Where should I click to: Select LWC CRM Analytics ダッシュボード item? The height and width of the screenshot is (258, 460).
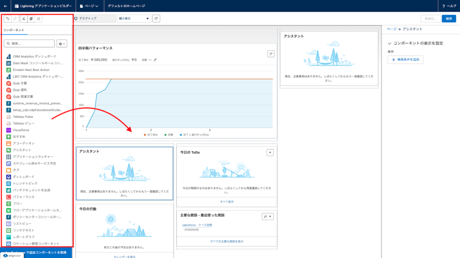38,77
